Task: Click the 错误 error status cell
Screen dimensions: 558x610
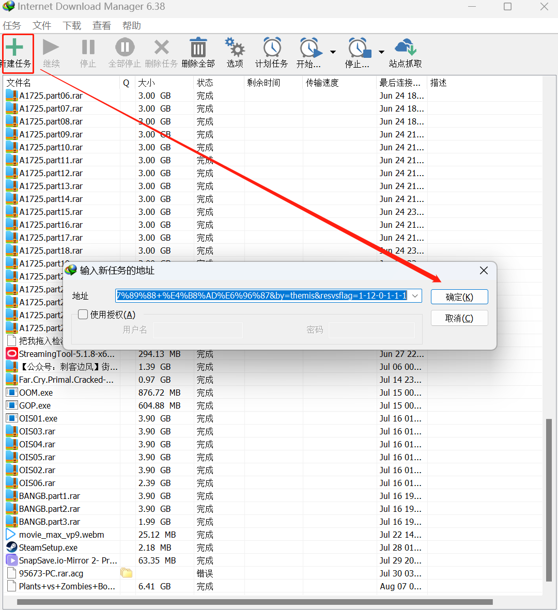Action: 205,573
